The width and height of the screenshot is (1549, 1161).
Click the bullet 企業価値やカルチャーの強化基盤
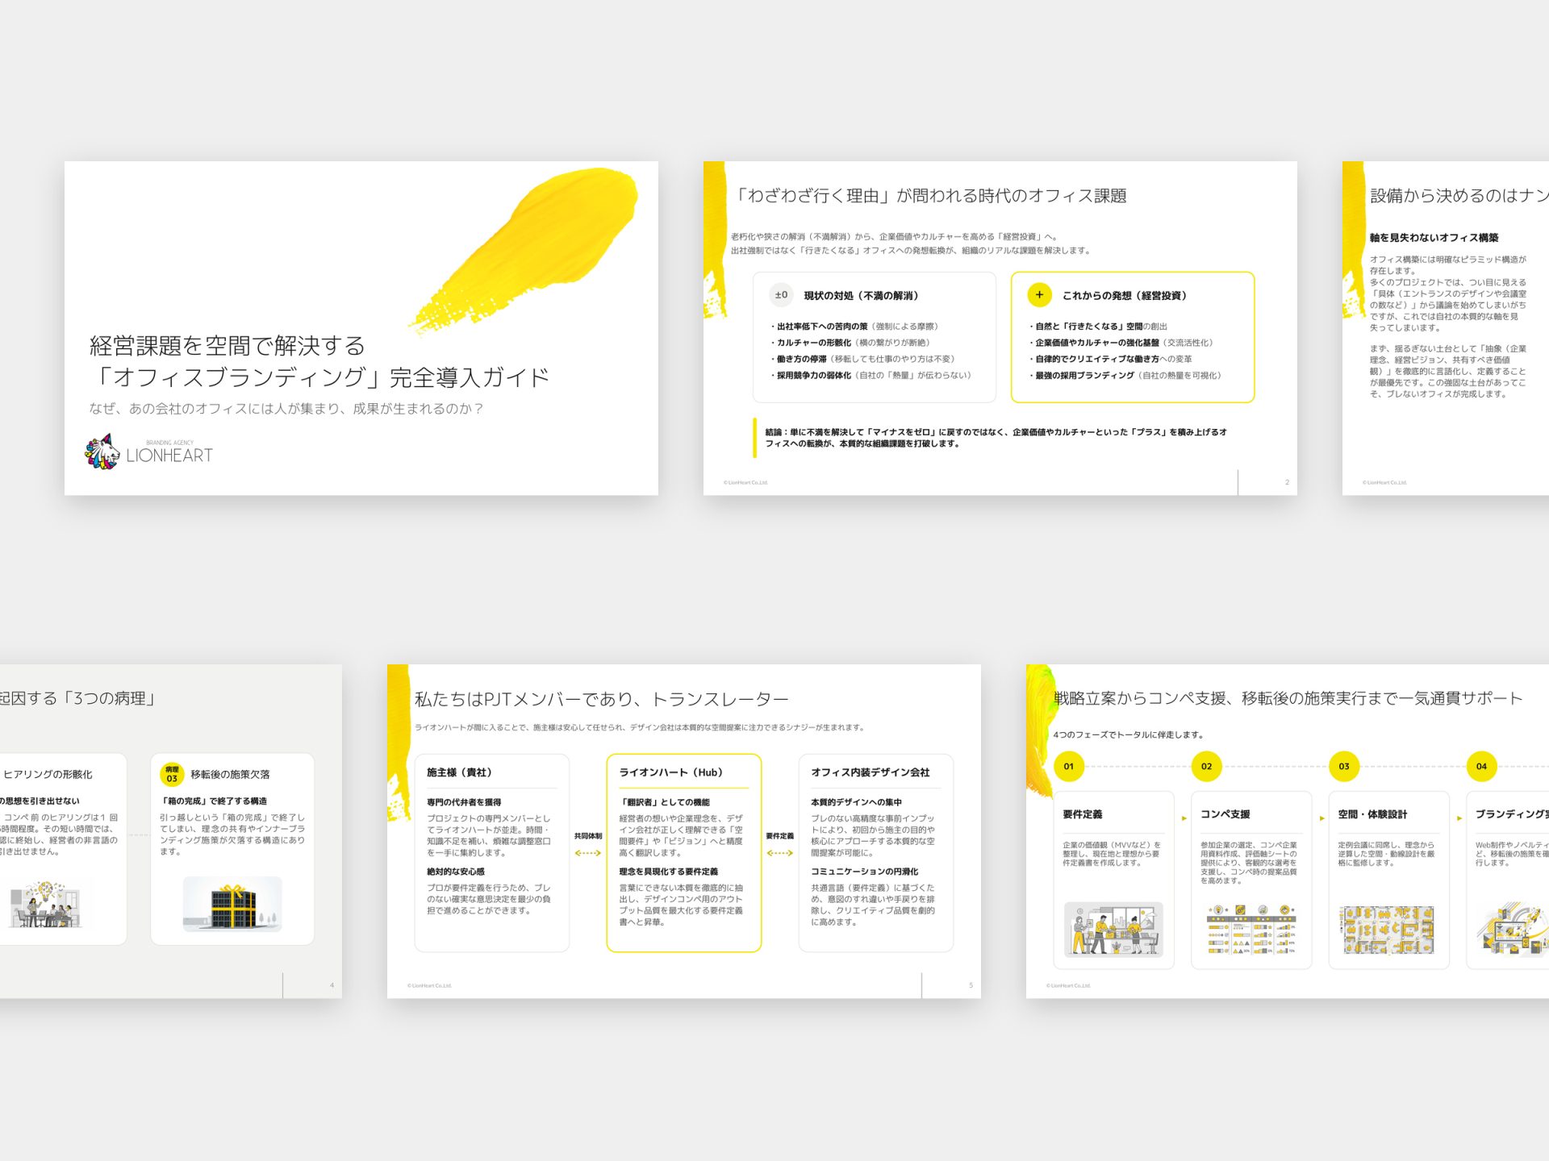tap(1121, 343)
